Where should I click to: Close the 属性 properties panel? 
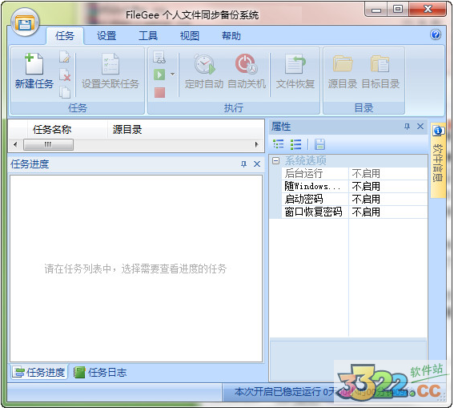pyautogui.click(x=420, y=127)
